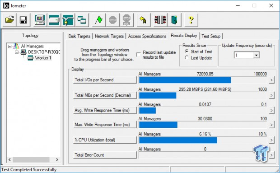Exit Iometer door icon
280x173 pixels.
tap(174, 20)
